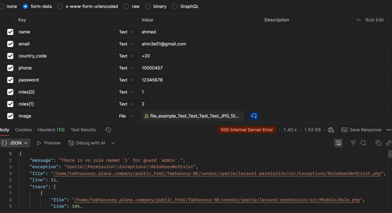
Task: Click the cloud upload icon beside image file
Action: pyautogui.click(x=254, y=116)
